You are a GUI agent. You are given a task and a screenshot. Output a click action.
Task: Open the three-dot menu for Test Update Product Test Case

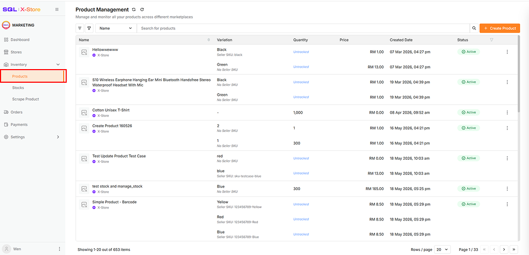(507, 158)
